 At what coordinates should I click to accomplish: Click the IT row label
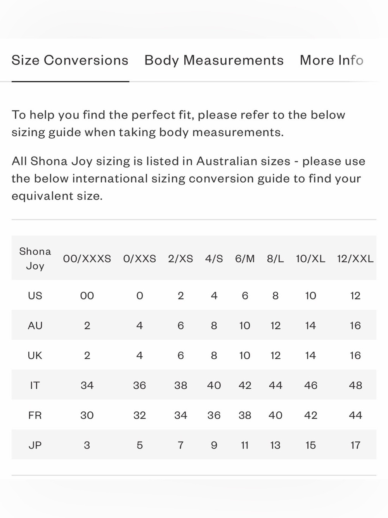pos(35,385)
